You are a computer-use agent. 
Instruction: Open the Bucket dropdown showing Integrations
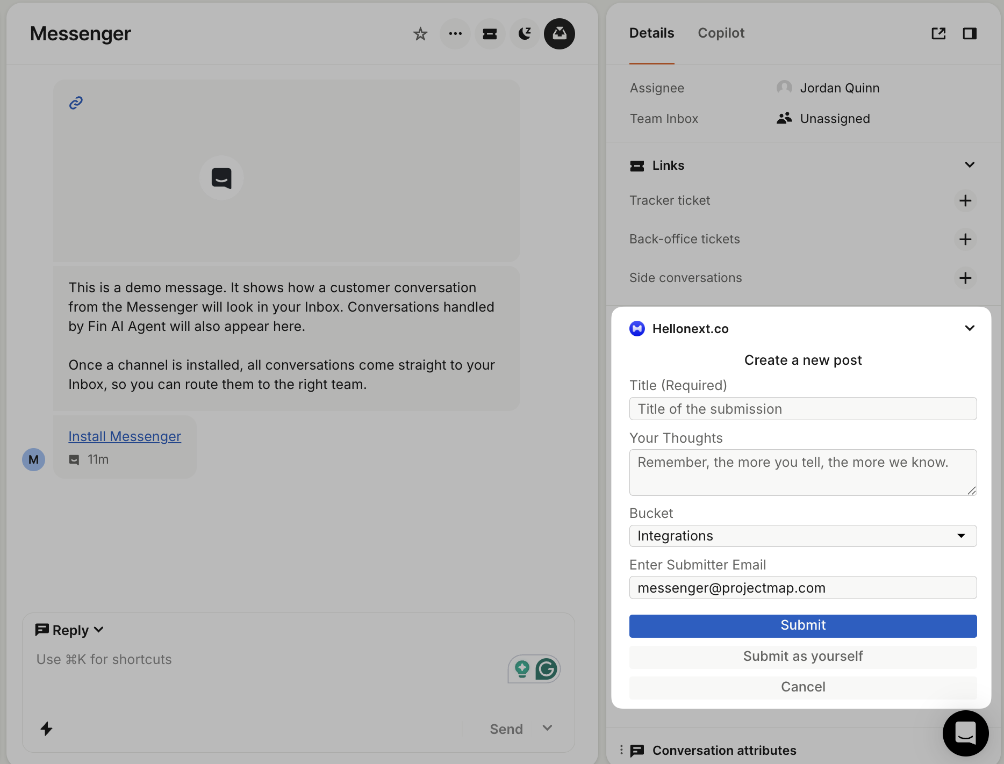pyautogui.click(x=803, y=536)
